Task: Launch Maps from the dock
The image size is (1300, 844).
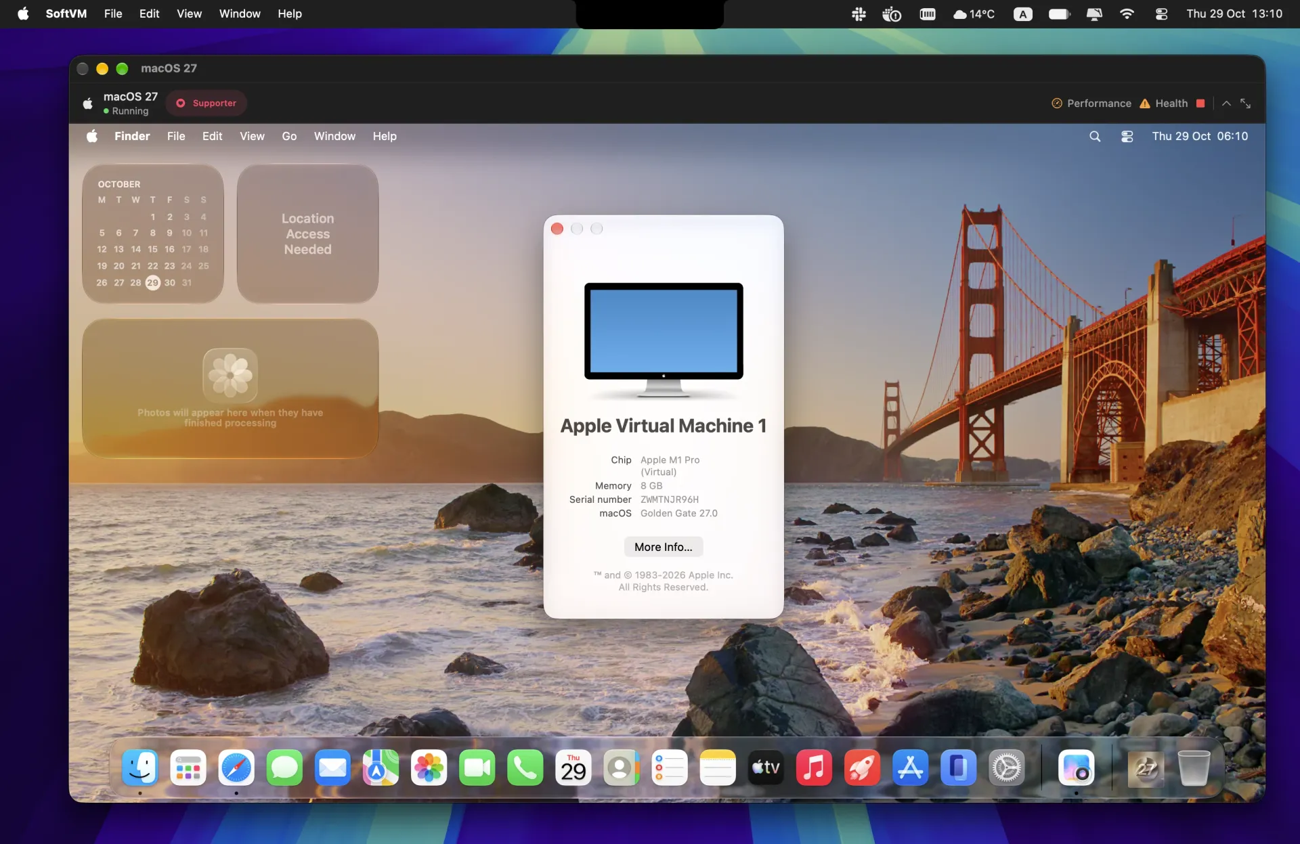Action: 381,768
